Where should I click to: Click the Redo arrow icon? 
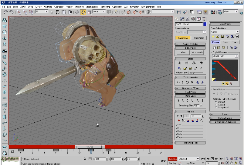12,12
